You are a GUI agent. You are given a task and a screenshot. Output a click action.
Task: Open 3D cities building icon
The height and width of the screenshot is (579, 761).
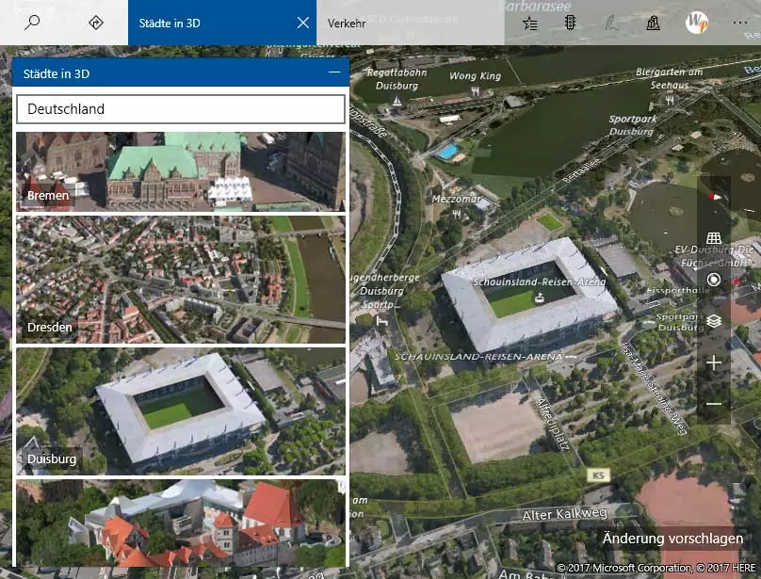pyautogui.click(x=653, y=24)
